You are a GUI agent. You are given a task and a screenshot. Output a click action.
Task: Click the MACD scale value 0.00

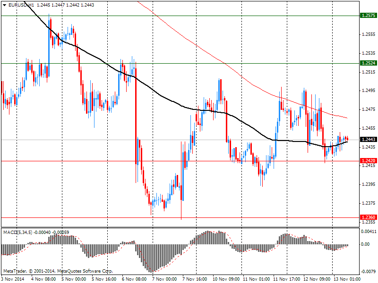click(x=365, y=244)
